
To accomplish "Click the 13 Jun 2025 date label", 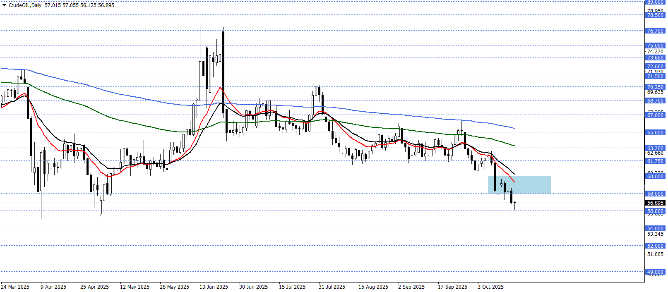I will 214,287.
